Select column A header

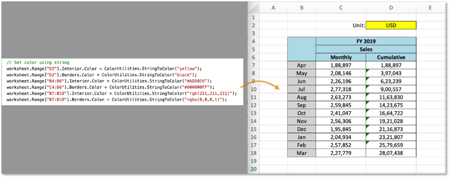[273, 8]
